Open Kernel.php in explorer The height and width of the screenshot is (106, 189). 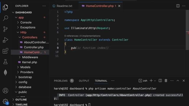point(30,62)
